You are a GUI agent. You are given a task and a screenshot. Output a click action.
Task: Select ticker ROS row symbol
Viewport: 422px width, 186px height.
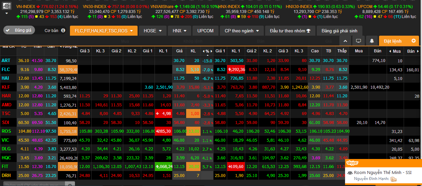(x=6, y=131)
